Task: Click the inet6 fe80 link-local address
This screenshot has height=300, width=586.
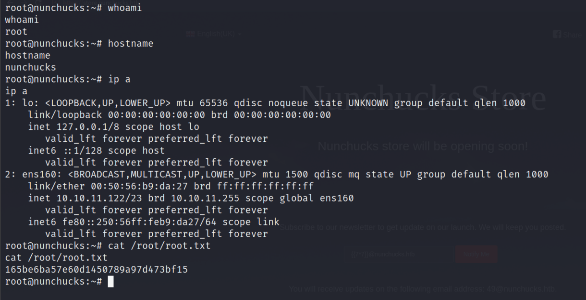Action: (x=139, y=222)
